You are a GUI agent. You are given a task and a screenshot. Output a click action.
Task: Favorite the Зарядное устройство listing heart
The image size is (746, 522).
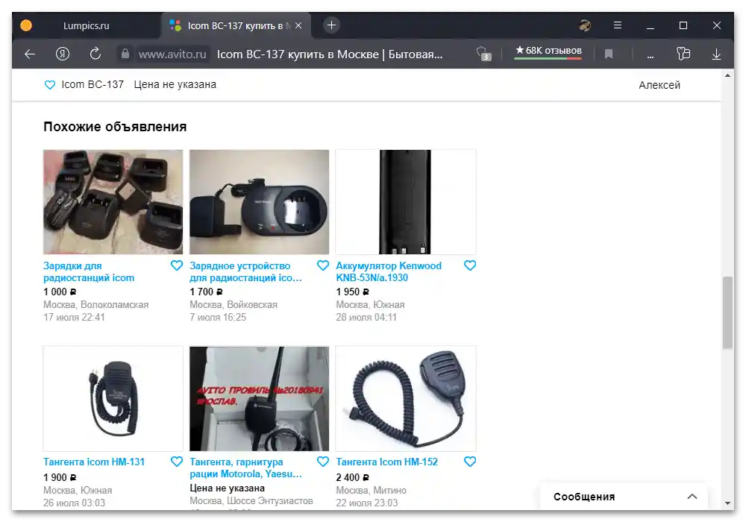click(x=322, y=265)
